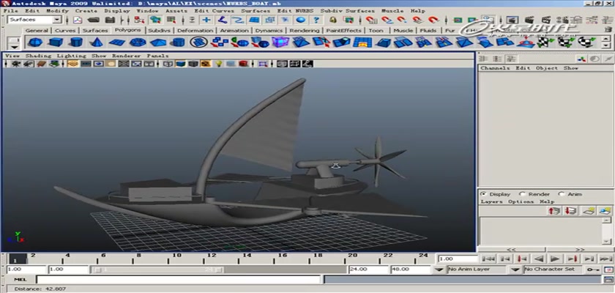The height and width of the screenshot is (293, 615).
Task: Click the smooth shade blue cube icon
Action: pyautogui.click(x=180, y=64)
